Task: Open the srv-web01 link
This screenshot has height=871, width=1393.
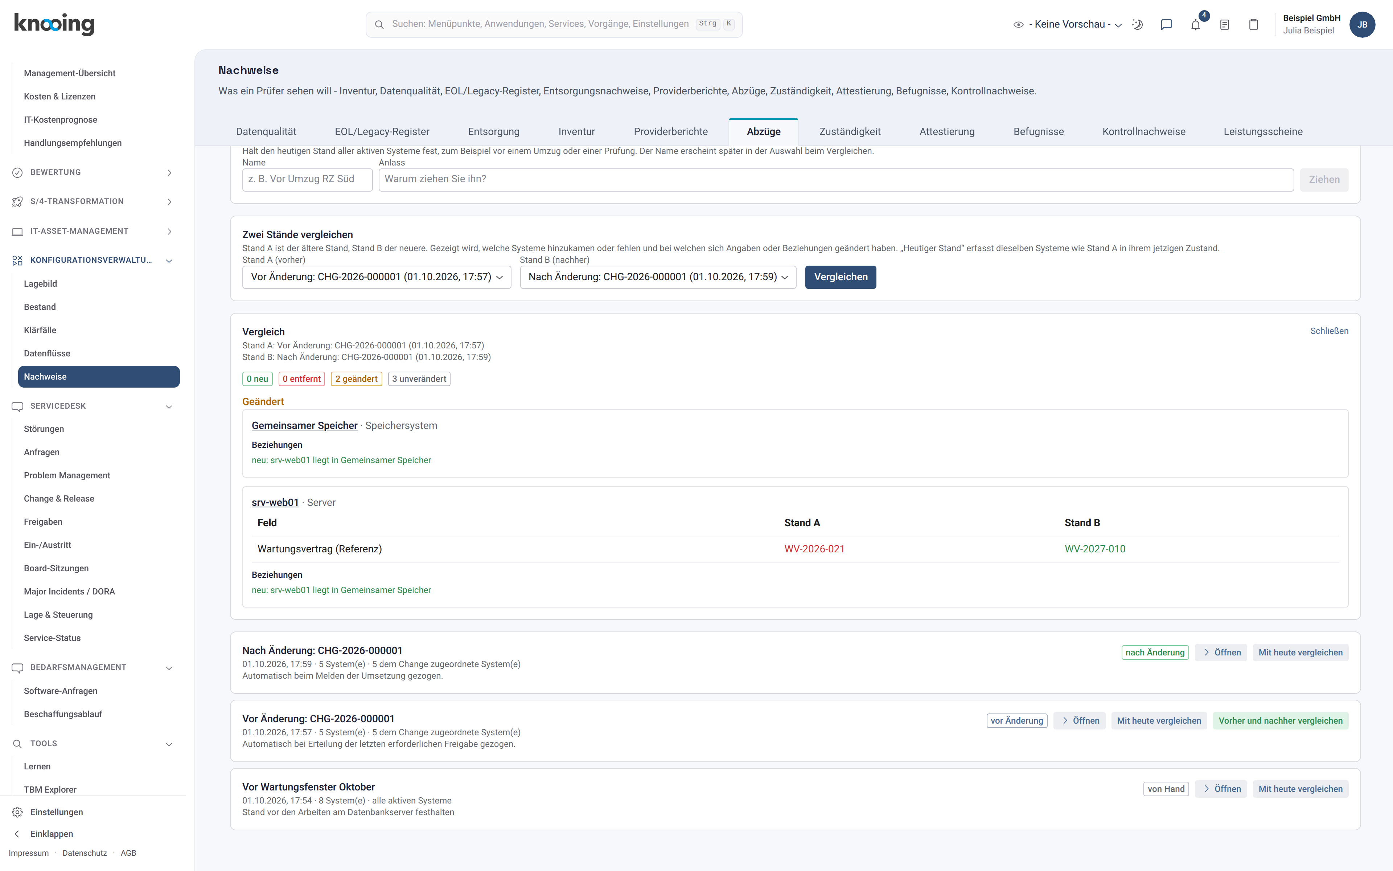Action: [x=275, y=502]
